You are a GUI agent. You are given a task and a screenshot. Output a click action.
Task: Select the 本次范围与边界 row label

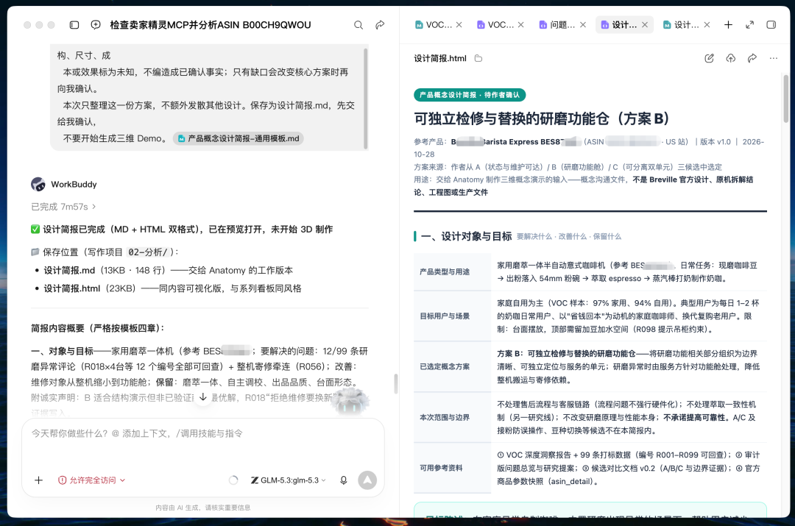tap(445, 417)
